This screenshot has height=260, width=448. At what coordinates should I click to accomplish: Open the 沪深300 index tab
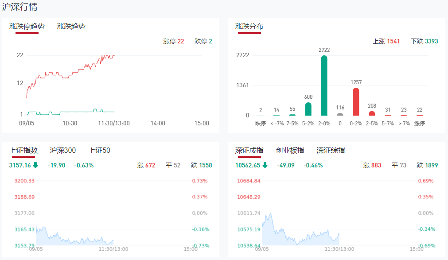(x=62, y=150)
